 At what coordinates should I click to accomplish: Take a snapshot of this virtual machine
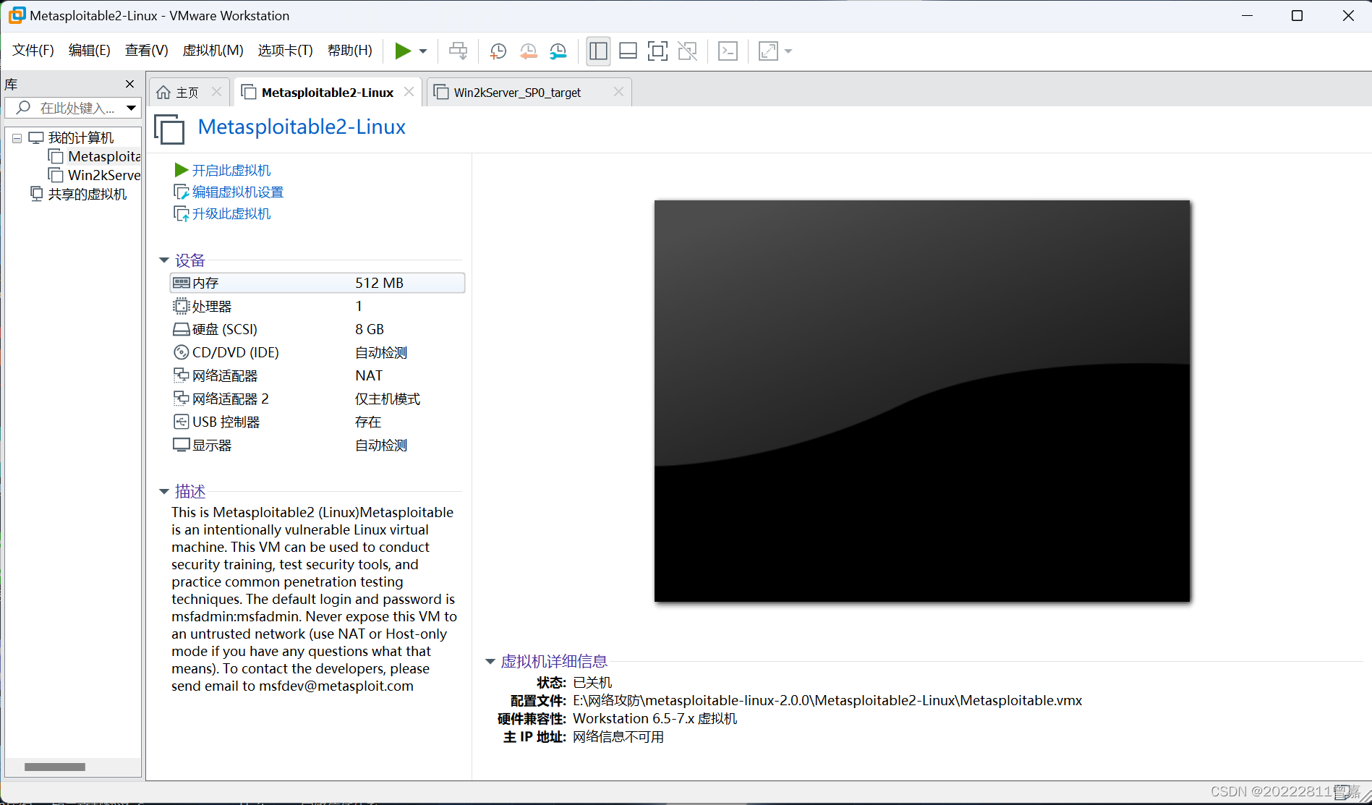pyautogui.click(x=498, y=51)
